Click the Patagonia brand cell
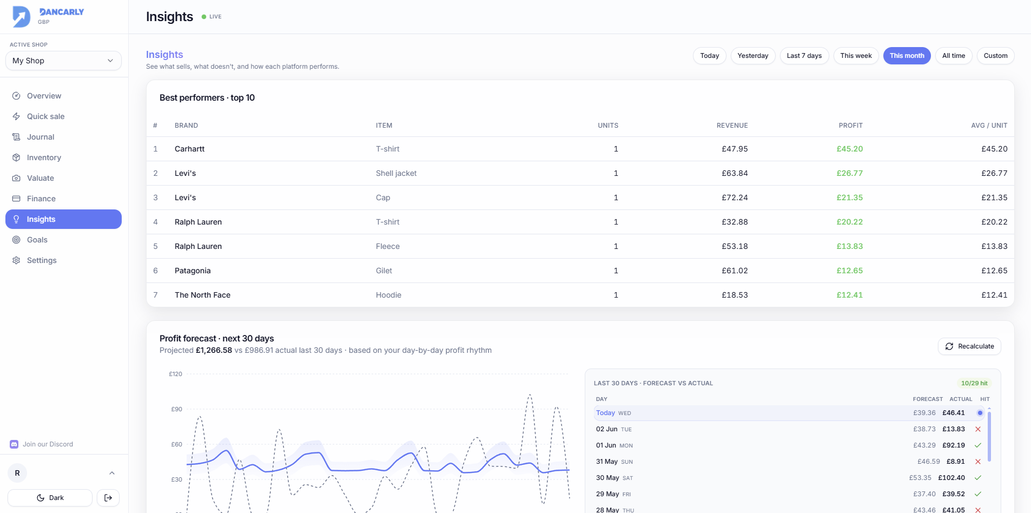The height and width of the screenshot is (513, 1031). click(x=193, y=271)
